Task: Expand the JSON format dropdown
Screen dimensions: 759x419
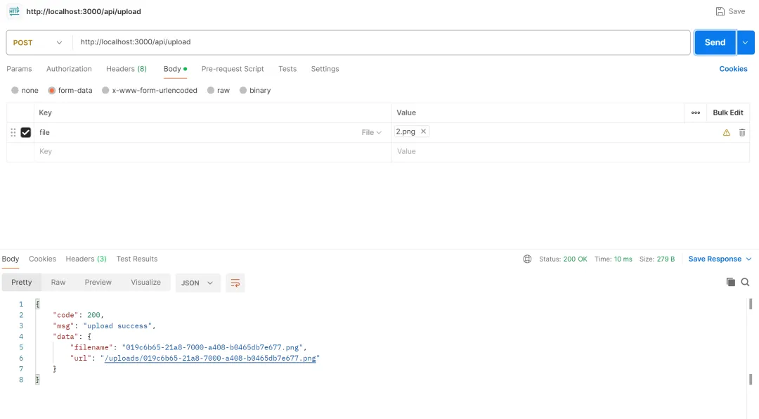Action: point(197,283)
